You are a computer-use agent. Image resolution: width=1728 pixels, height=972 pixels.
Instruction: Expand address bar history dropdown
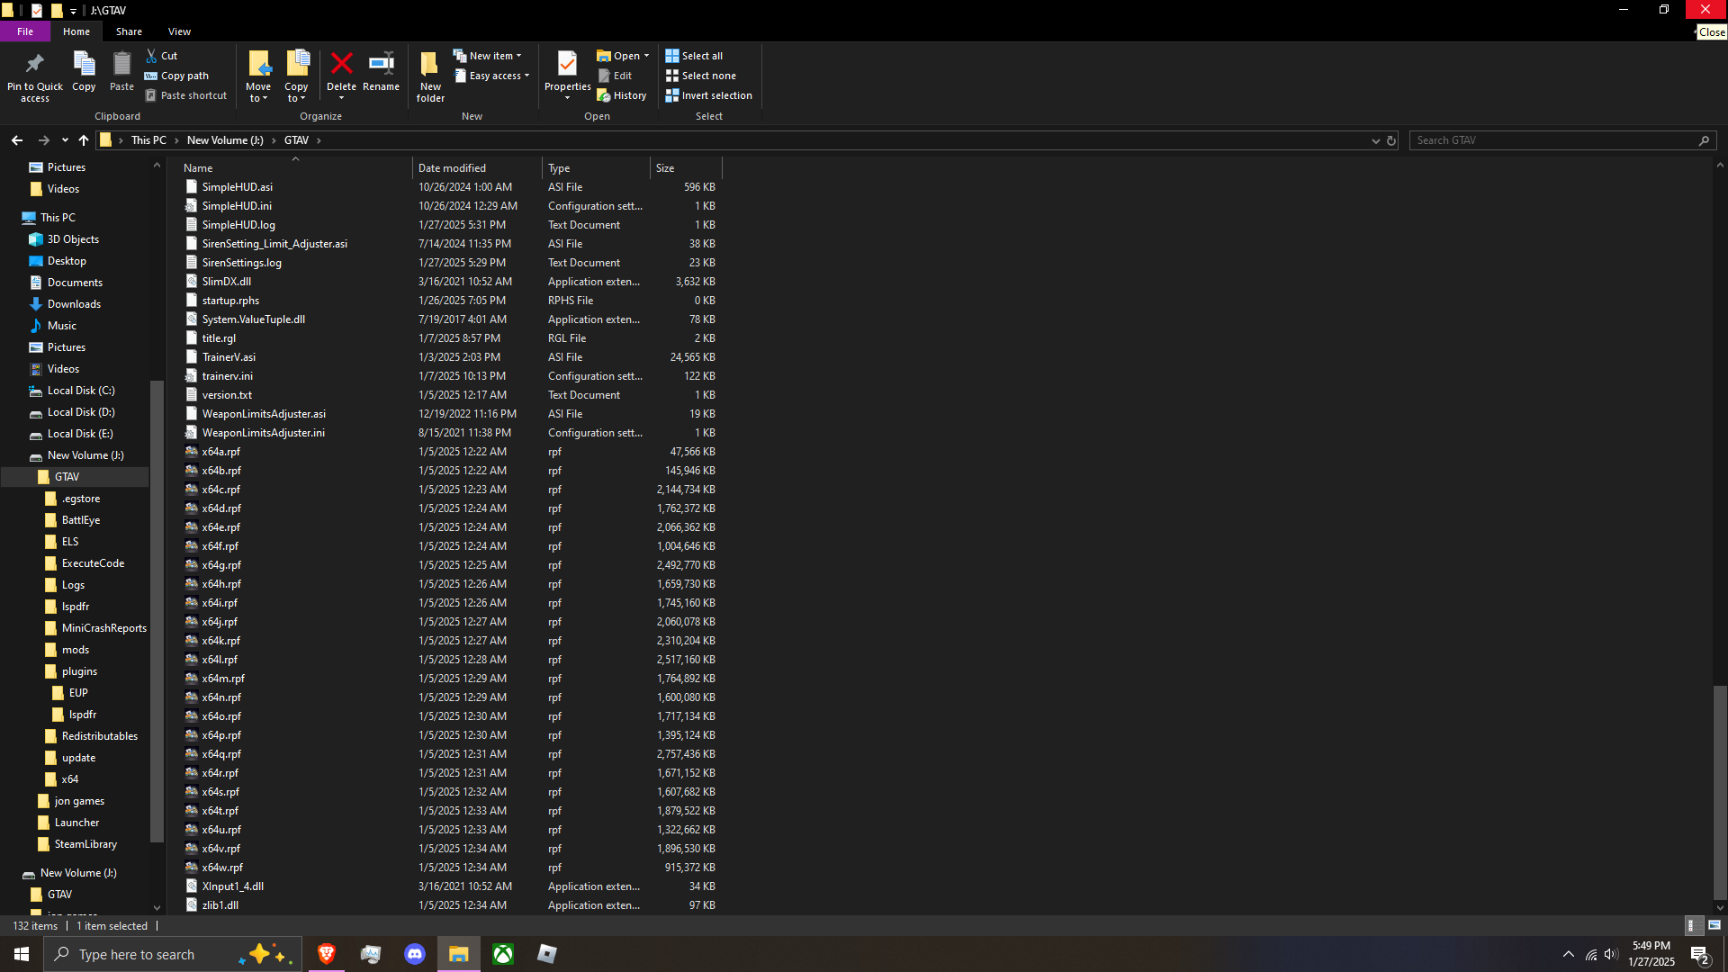coord(1375,140)
